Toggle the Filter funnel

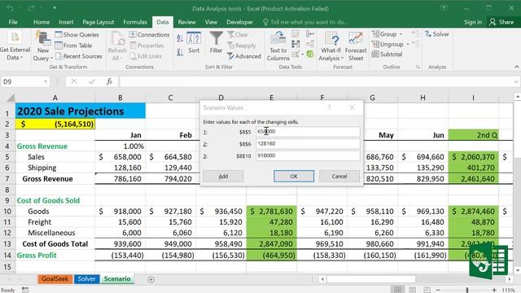pos(216,42)
